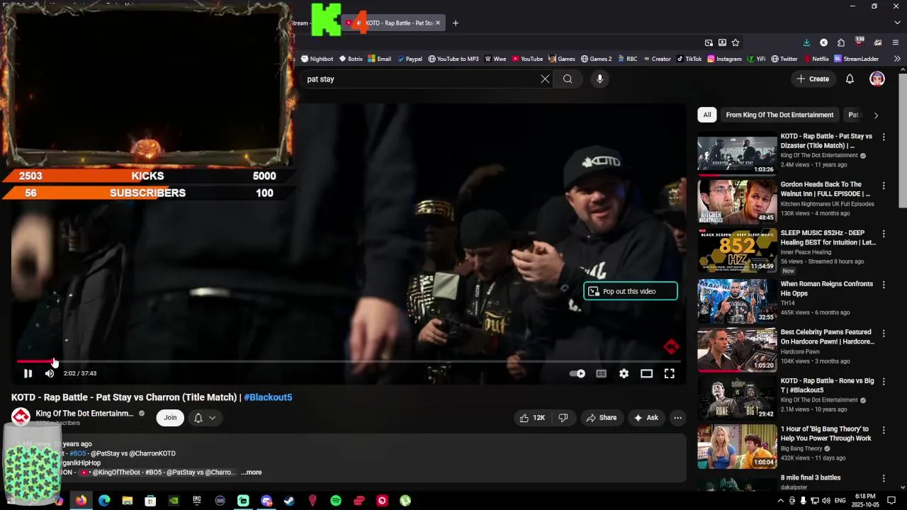The height and width of the screenshot is (510, 907).
Task: Expand description with '...more'
Action: 251,472
